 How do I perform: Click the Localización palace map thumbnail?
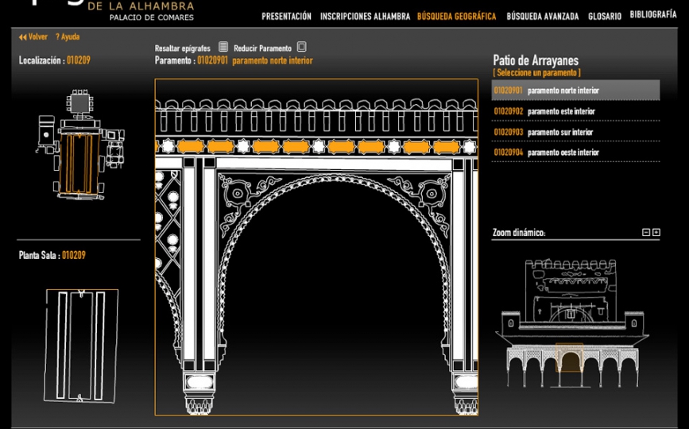click(x=79, y=145)
